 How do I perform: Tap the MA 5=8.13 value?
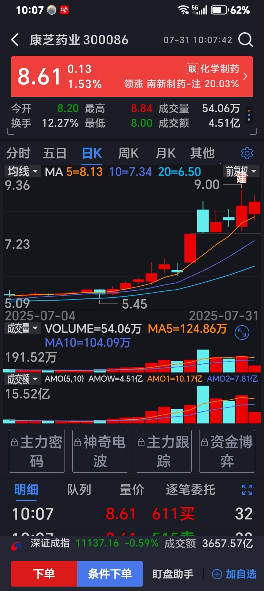84,172
